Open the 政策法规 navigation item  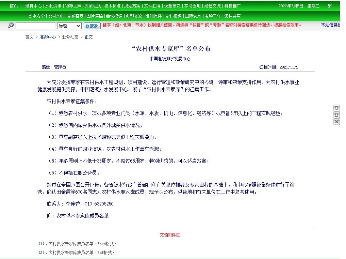click(93, 6)
